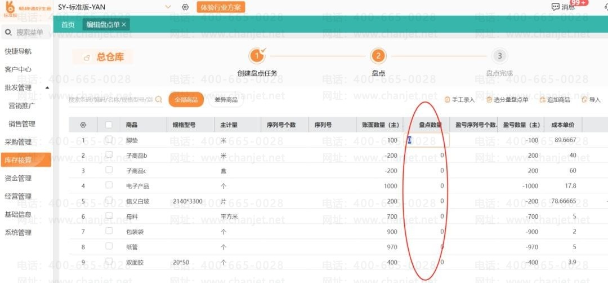
Task: Click the 导入 icon
Action: [x=584, y=100]
